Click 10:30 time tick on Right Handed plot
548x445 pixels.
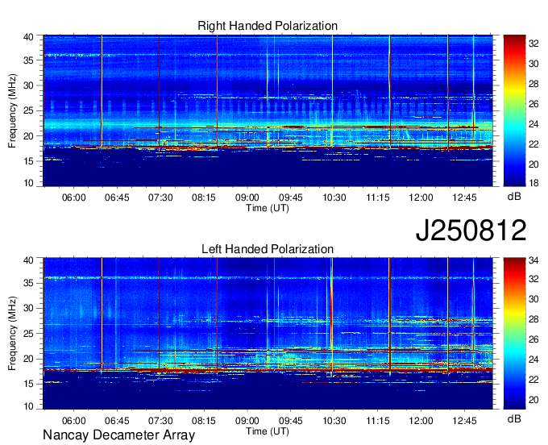[334, 198]
